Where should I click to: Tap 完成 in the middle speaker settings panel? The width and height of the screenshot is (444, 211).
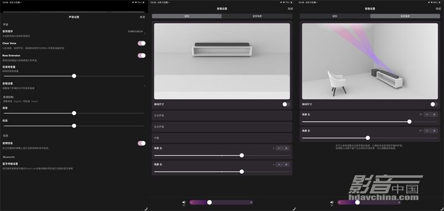coord(290,9)
